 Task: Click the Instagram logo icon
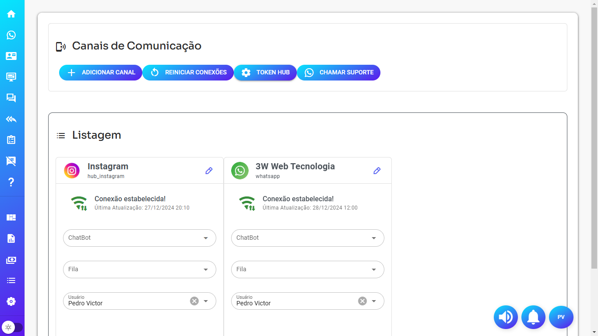[72, 171]
